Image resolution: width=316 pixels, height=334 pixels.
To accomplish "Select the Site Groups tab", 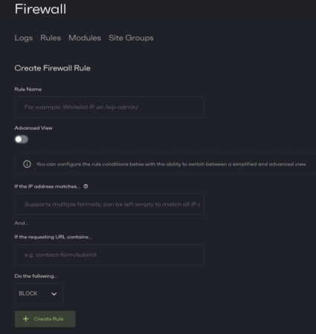I will pos(131,38).
